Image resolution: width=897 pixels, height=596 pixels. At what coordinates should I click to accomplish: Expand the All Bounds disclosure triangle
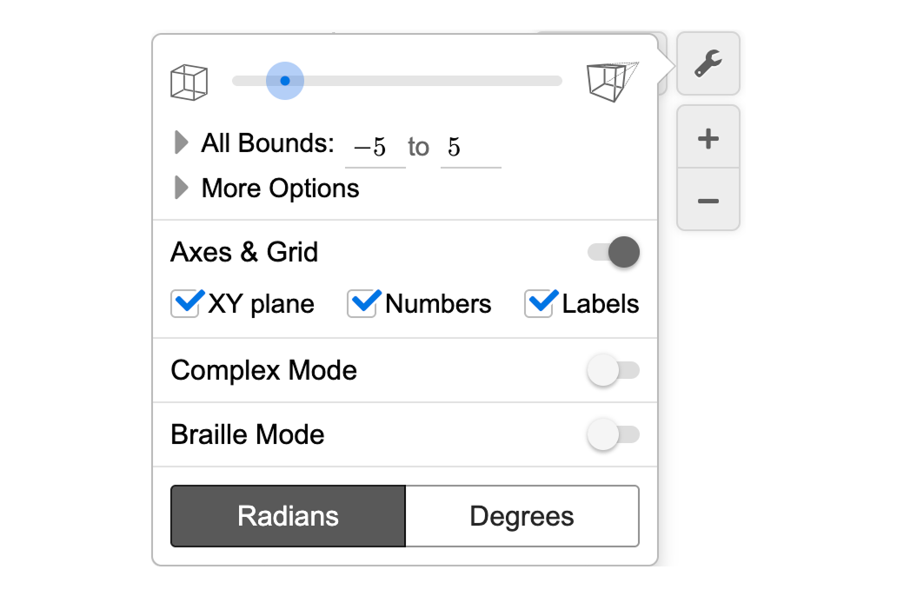(x=180, y=142)
